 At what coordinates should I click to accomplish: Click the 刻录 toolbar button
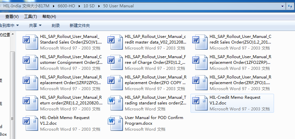[56, 26]
